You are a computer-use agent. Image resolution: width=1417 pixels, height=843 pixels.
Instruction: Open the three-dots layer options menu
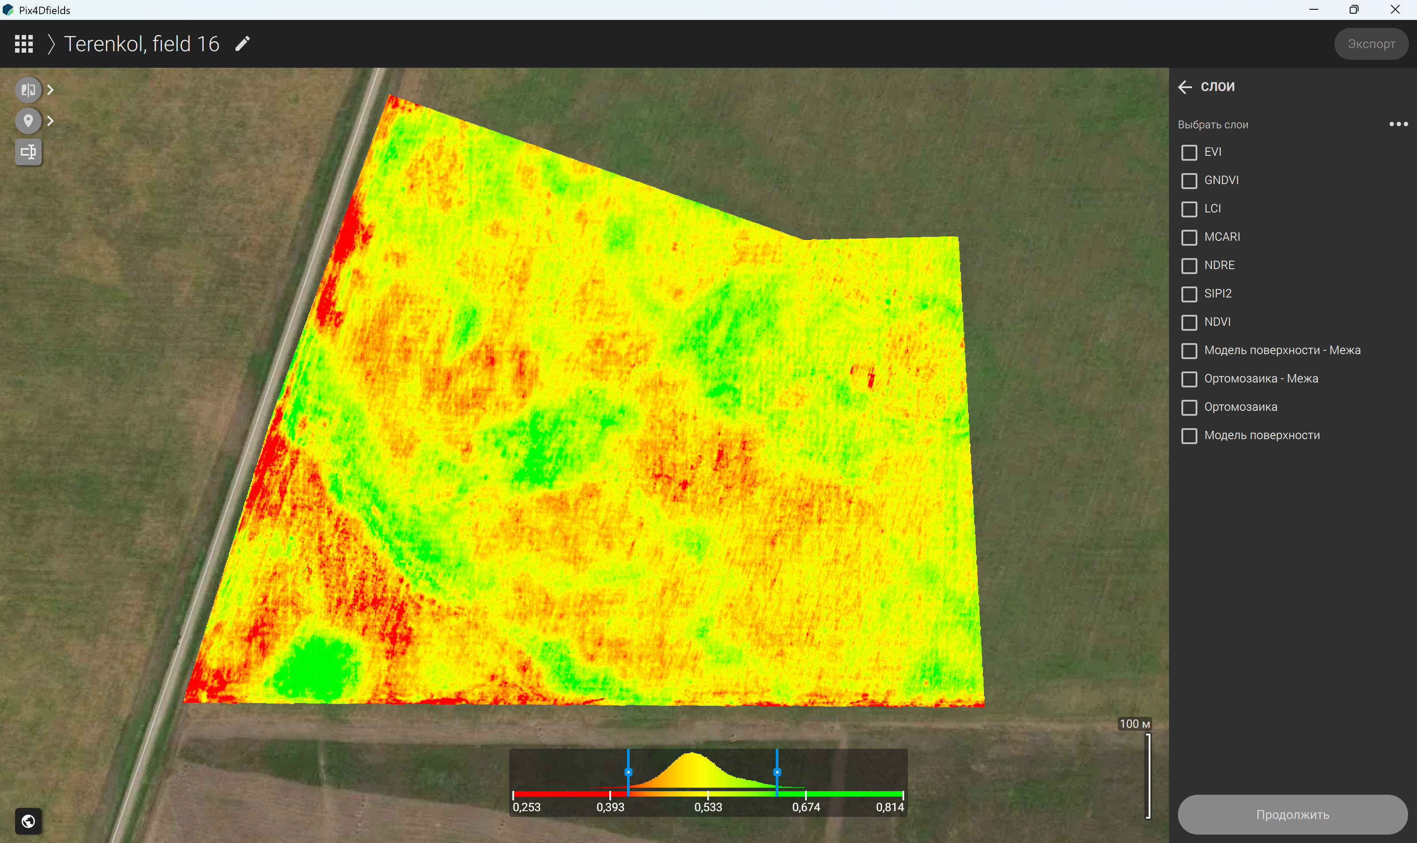(x=1398, y=124)
